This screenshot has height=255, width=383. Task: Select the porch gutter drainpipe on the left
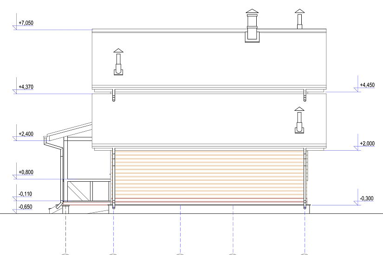point(62,172)
